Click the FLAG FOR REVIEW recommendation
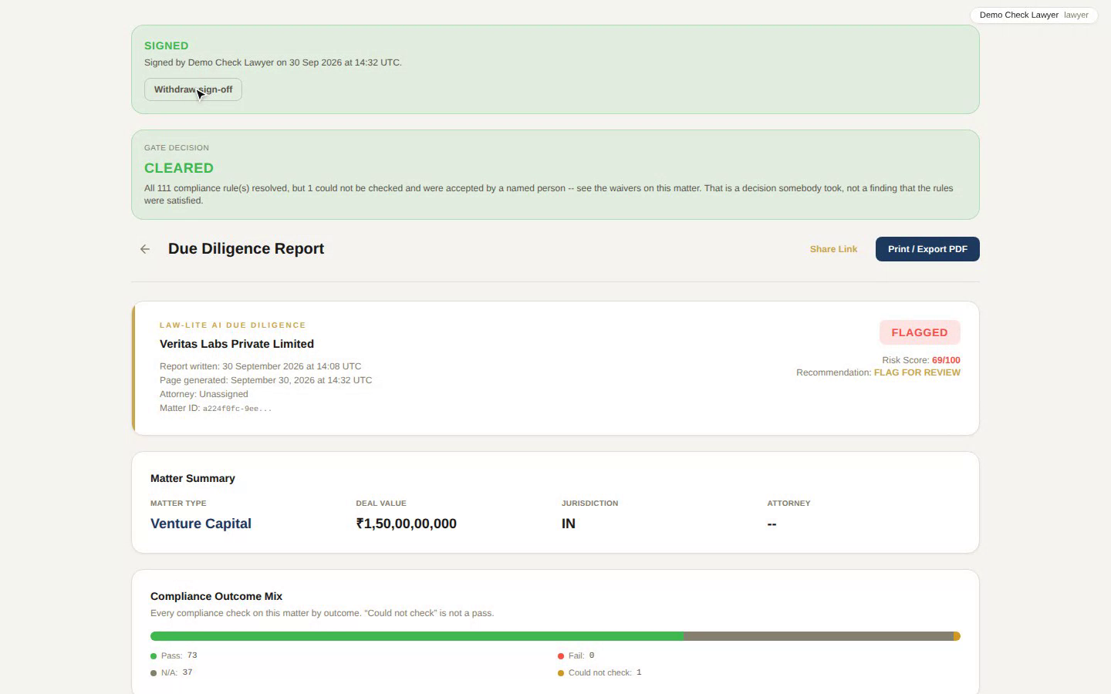Image resolution: width=1111 pixels, height=694 pixels. [917, 372]
